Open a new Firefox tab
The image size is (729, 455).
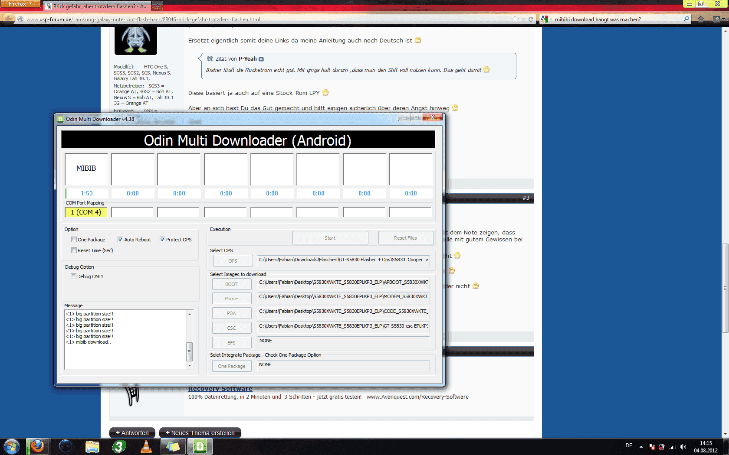pos(157,6)
